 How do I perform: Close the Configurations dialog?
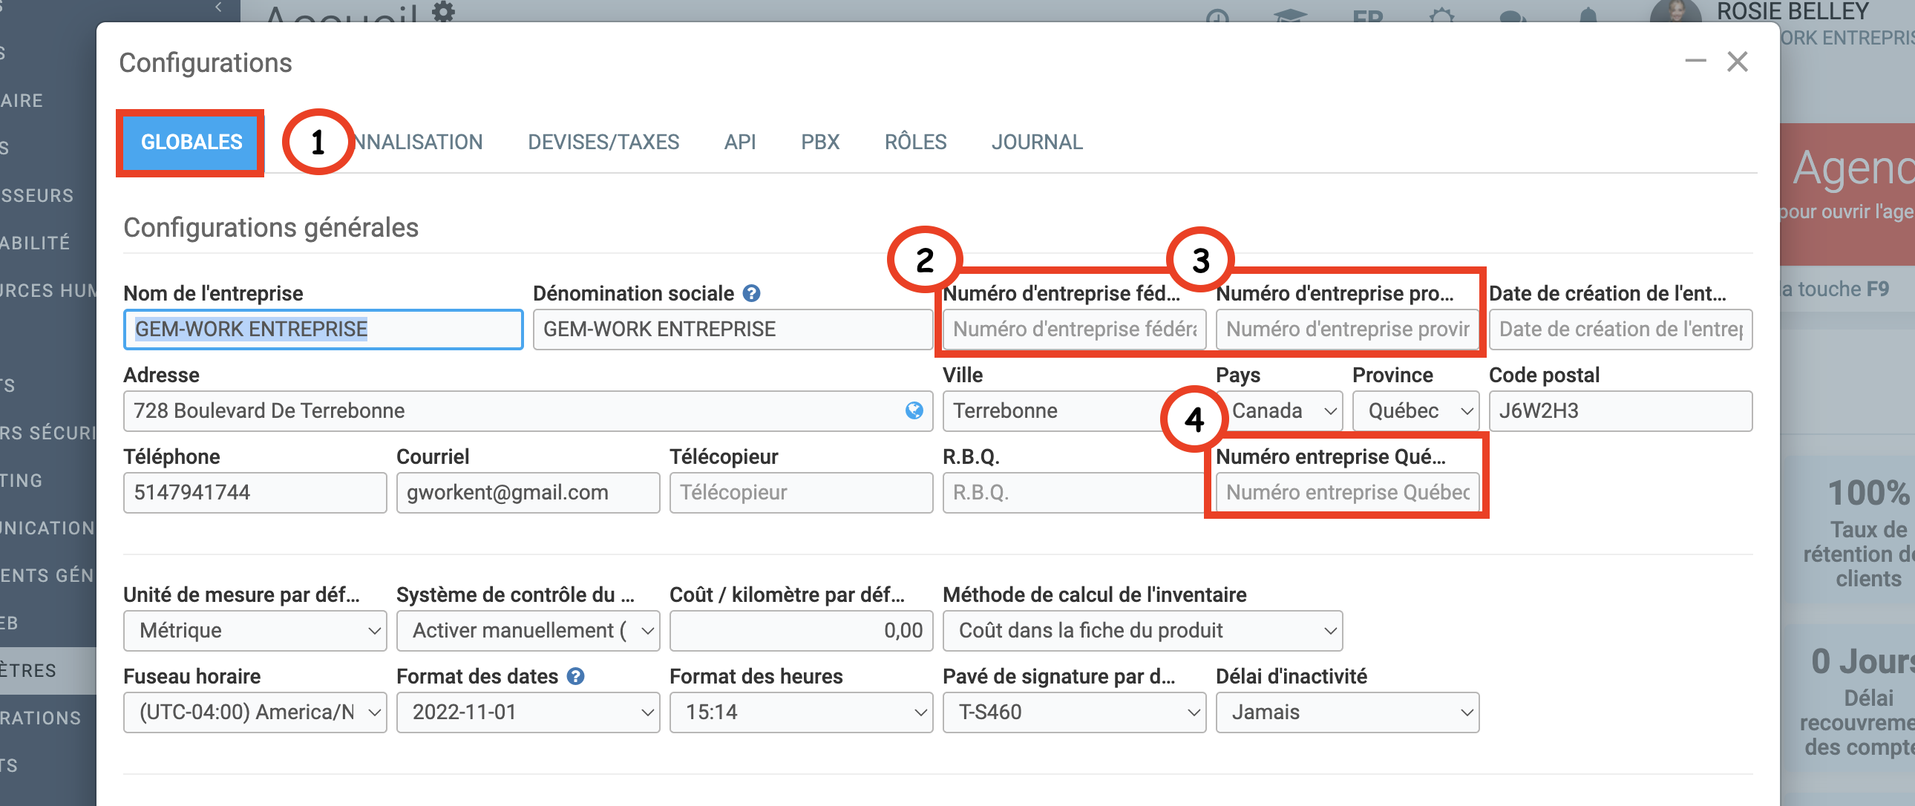click(x=1738, y=62)
